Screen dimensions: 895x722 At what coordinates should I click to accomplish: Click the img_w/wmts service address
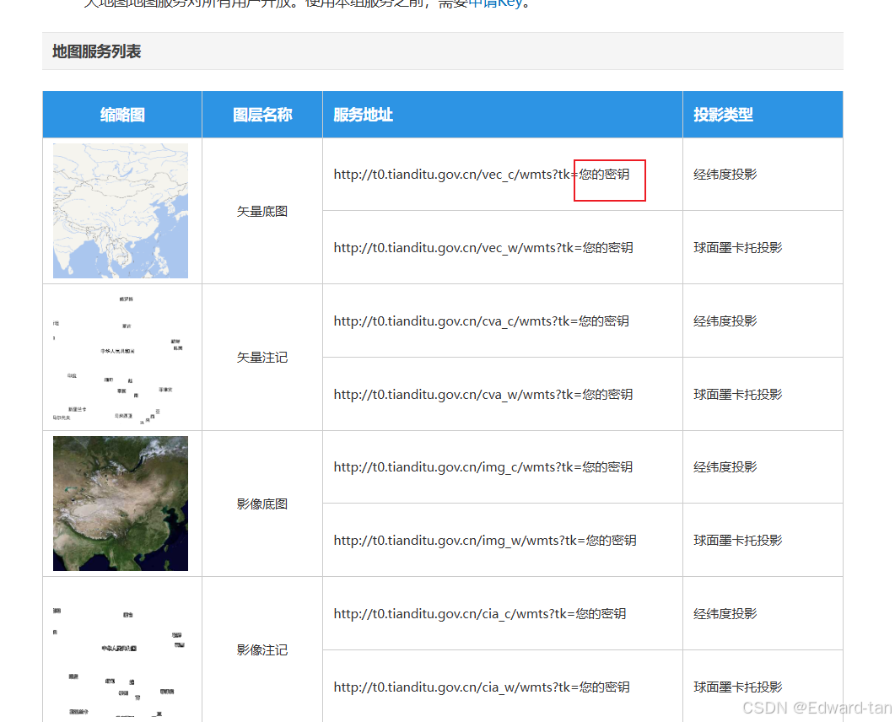pos(485,541)
